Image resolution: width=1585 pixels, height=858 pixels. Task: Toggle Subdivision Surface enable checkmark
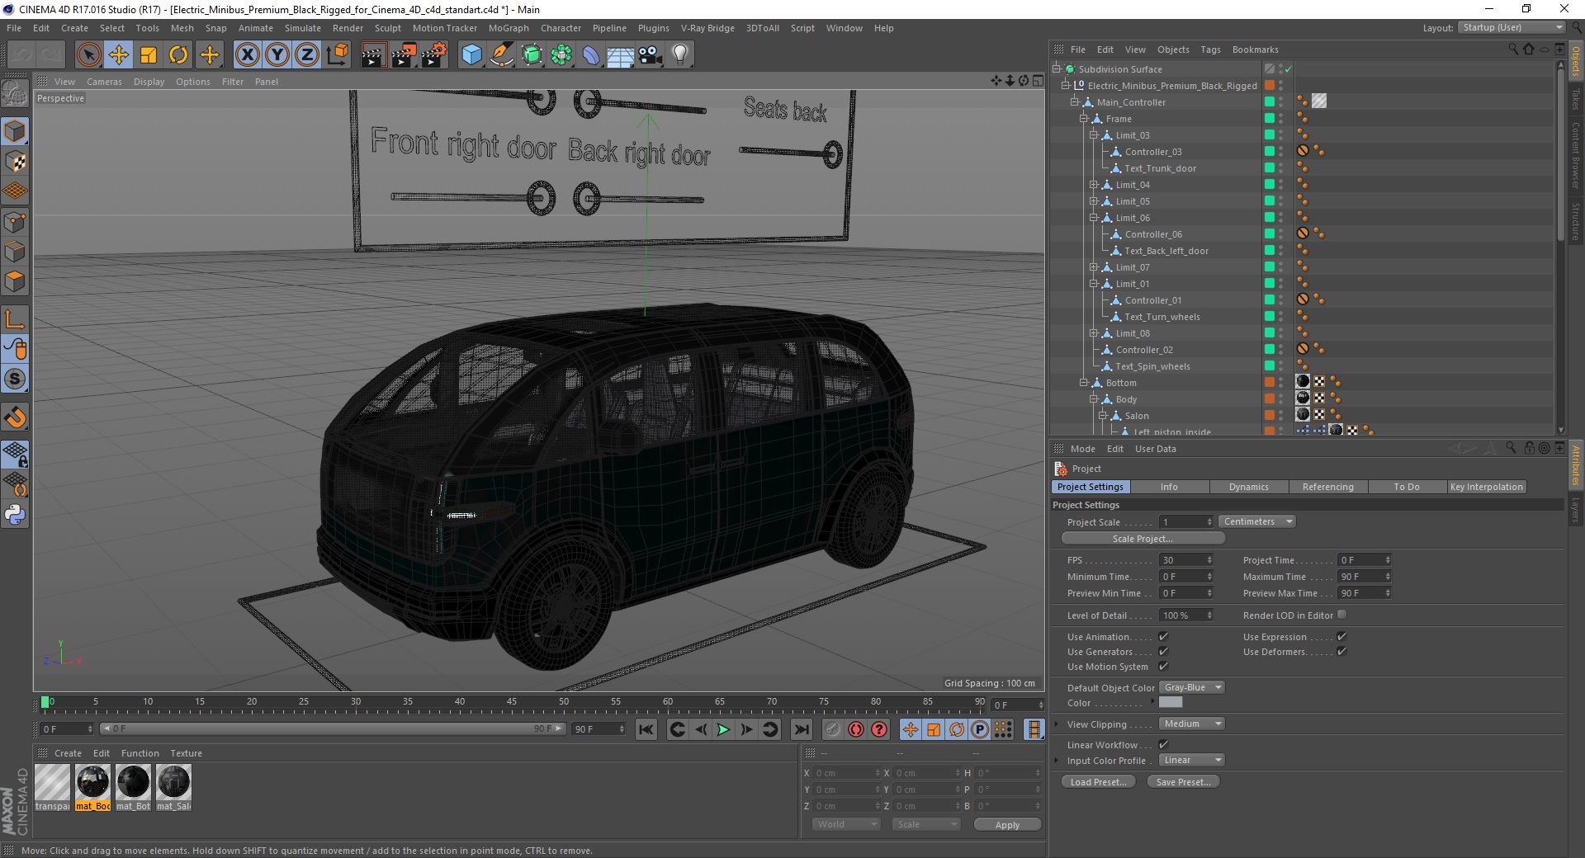1288,69
